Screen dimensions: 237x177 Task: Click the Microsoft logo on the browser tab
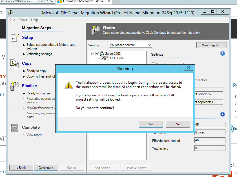click(59, 1)
